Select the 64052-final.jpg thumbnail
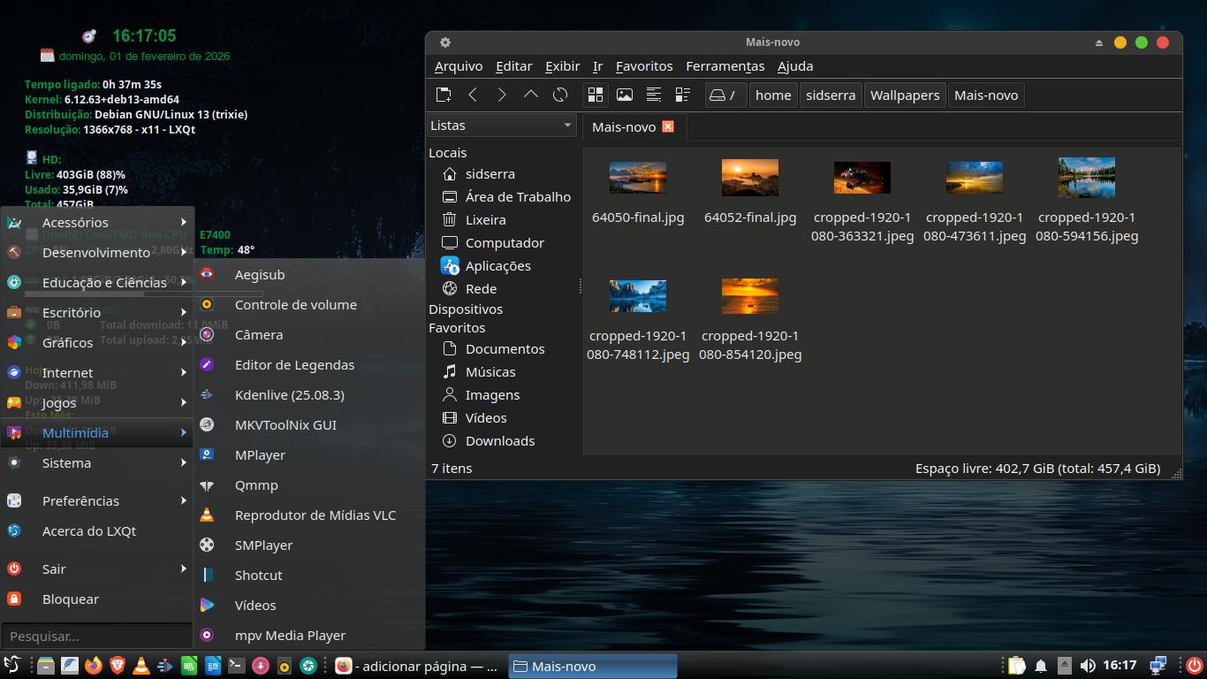This screenshot has width=1207, height=679. tap(749, 178)
